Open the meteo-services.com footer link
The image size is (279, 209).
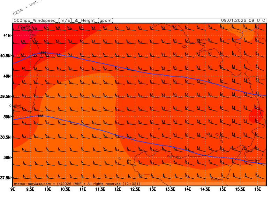[32, 184]
